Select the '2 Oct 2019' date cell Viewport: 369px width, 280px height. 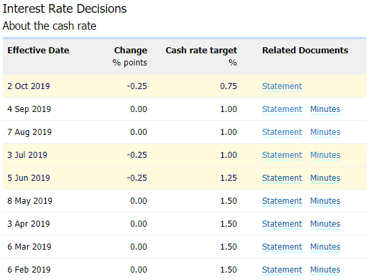28,86
